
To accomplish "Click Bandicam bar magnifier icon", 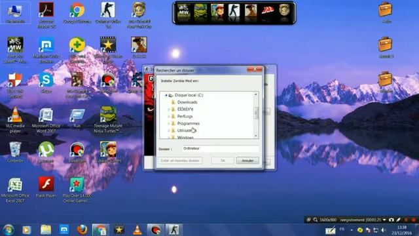I will coord(316,220).
